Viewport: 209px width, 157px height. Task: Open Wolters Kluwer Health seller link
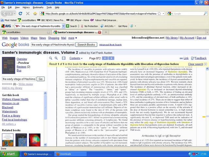[x=15, y=99]
